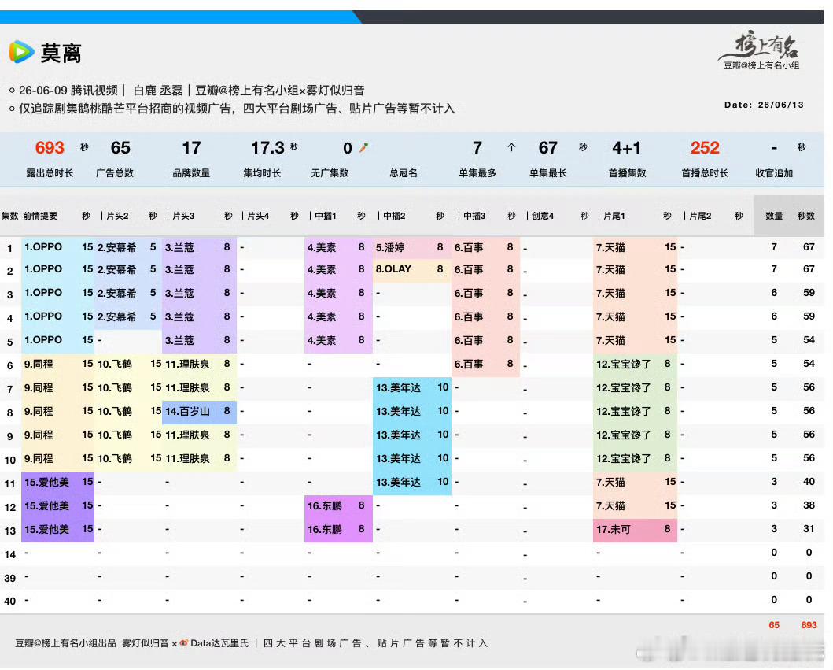Viewport: 833px width, 670px height.
Task: Click the 收官追加 label
Action: pyautogui.click(x=774, y=173)
